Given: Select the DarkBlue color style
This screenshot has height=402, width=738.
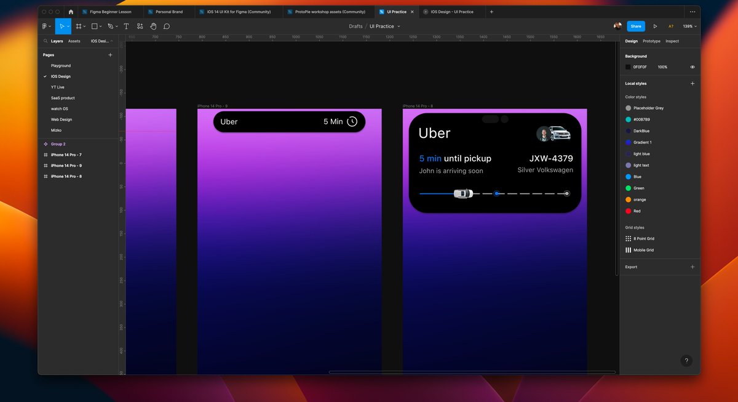Looking at the screenshot, I should tap(637, 131).
